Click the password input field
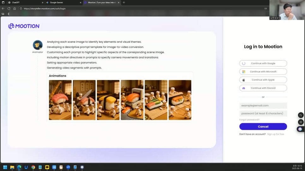Image resolution: width=305 pixels, height=171 pixels. 263,113
